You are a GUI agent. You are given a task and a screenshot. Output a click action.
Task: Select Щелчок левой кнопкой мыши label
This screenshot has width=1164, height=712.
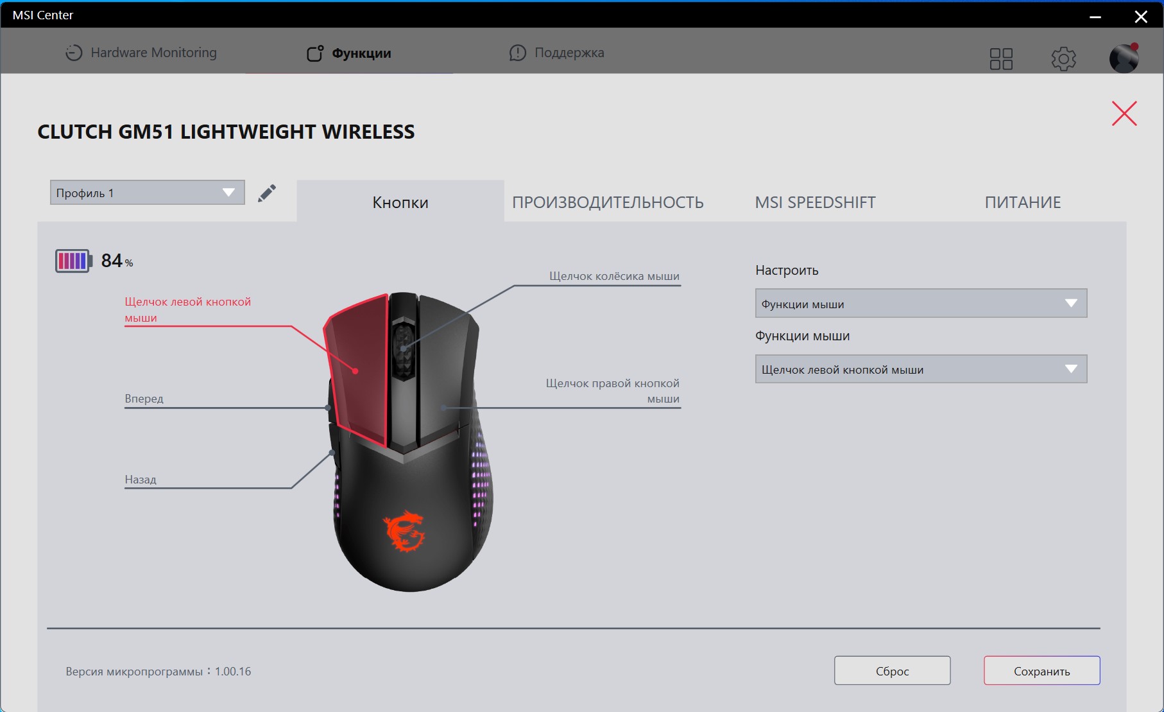point(188,309)
